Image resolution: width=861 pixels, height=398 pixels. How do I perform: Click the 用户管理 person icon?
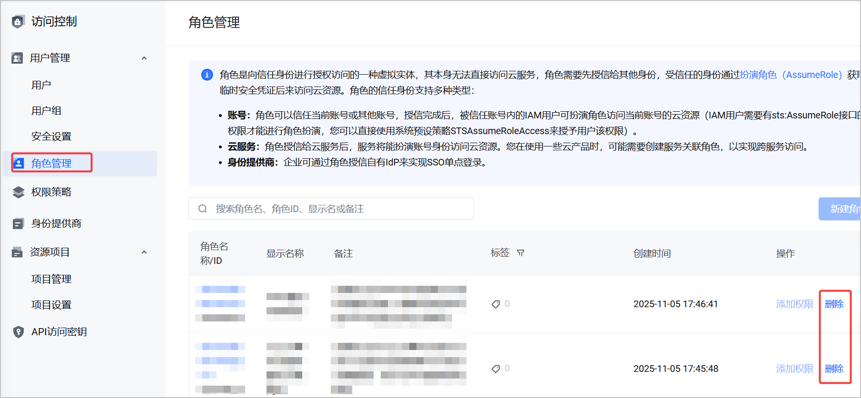17,58
